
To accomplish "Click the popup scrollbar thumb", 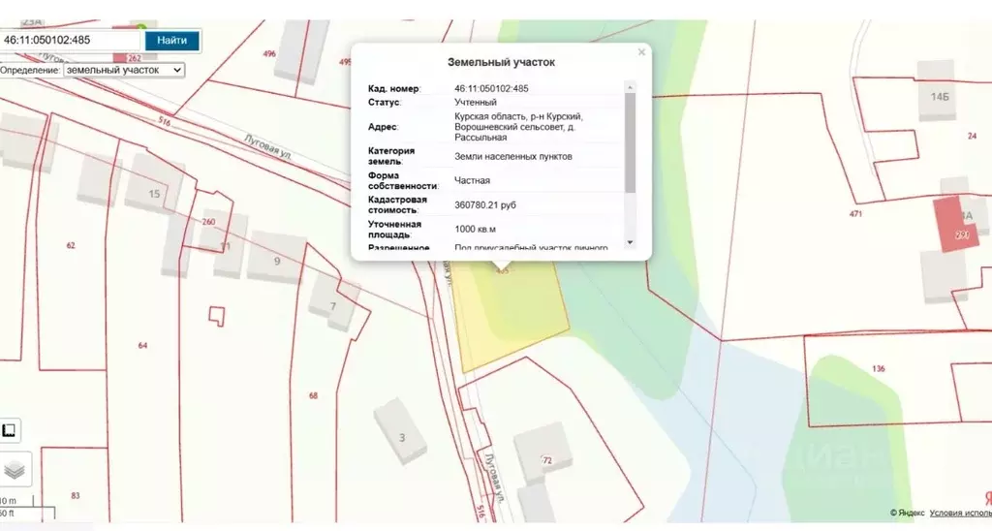I will 630,142.
